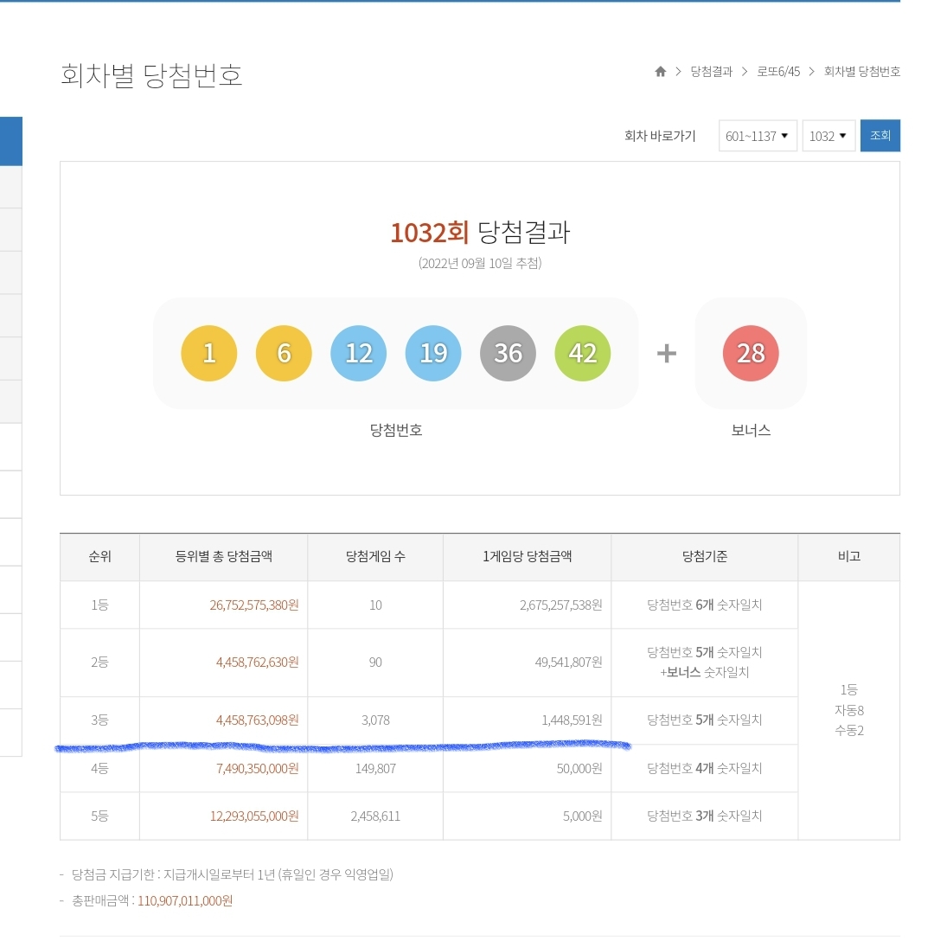The width and height of the screenshot is (934, 941).
Task: Click total sales amount 110,907,011,000원
Action: click(x=185, y=900)
